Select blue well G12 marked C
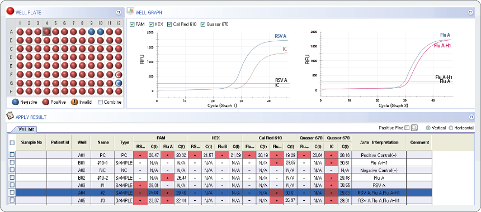 click(x=119, y=83)
